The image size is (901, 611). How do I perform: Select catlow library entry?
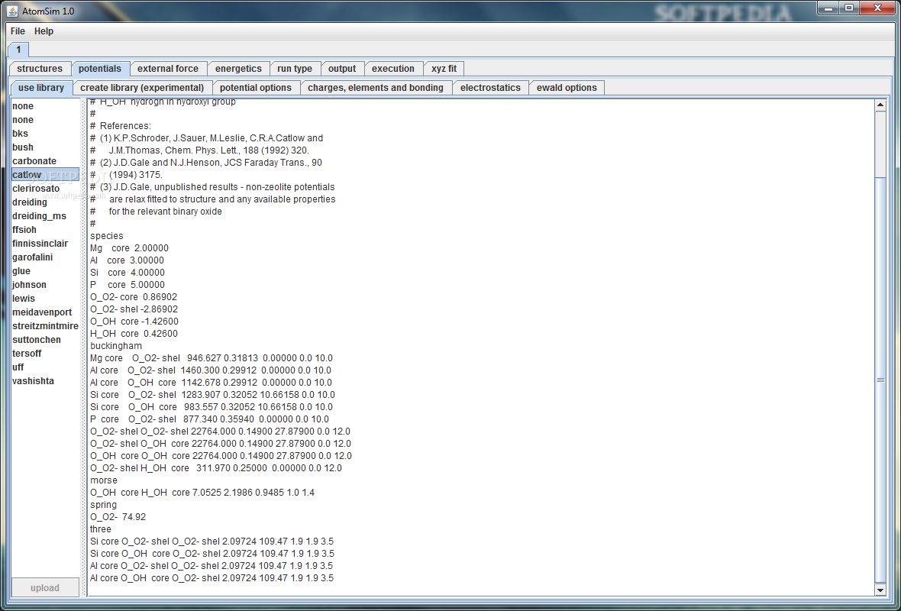click(45, 175)
